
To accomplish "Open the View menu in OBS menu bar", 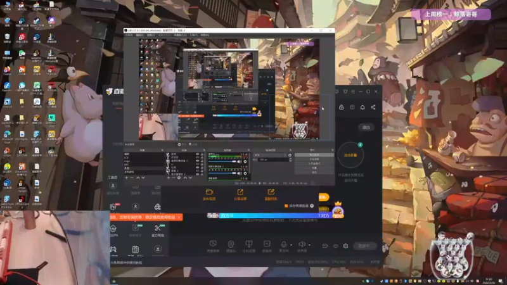I will click(x=151, y=35).
